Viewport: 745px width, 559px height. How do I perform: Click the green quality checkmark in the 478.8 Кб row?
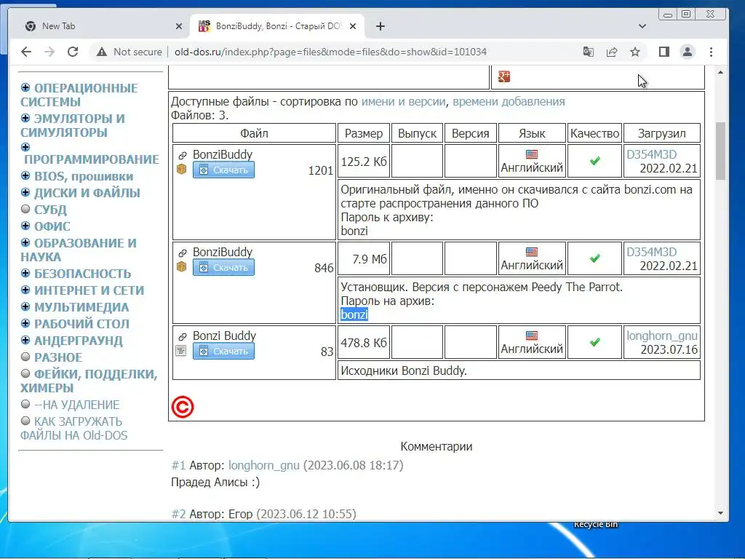(595, 342)
